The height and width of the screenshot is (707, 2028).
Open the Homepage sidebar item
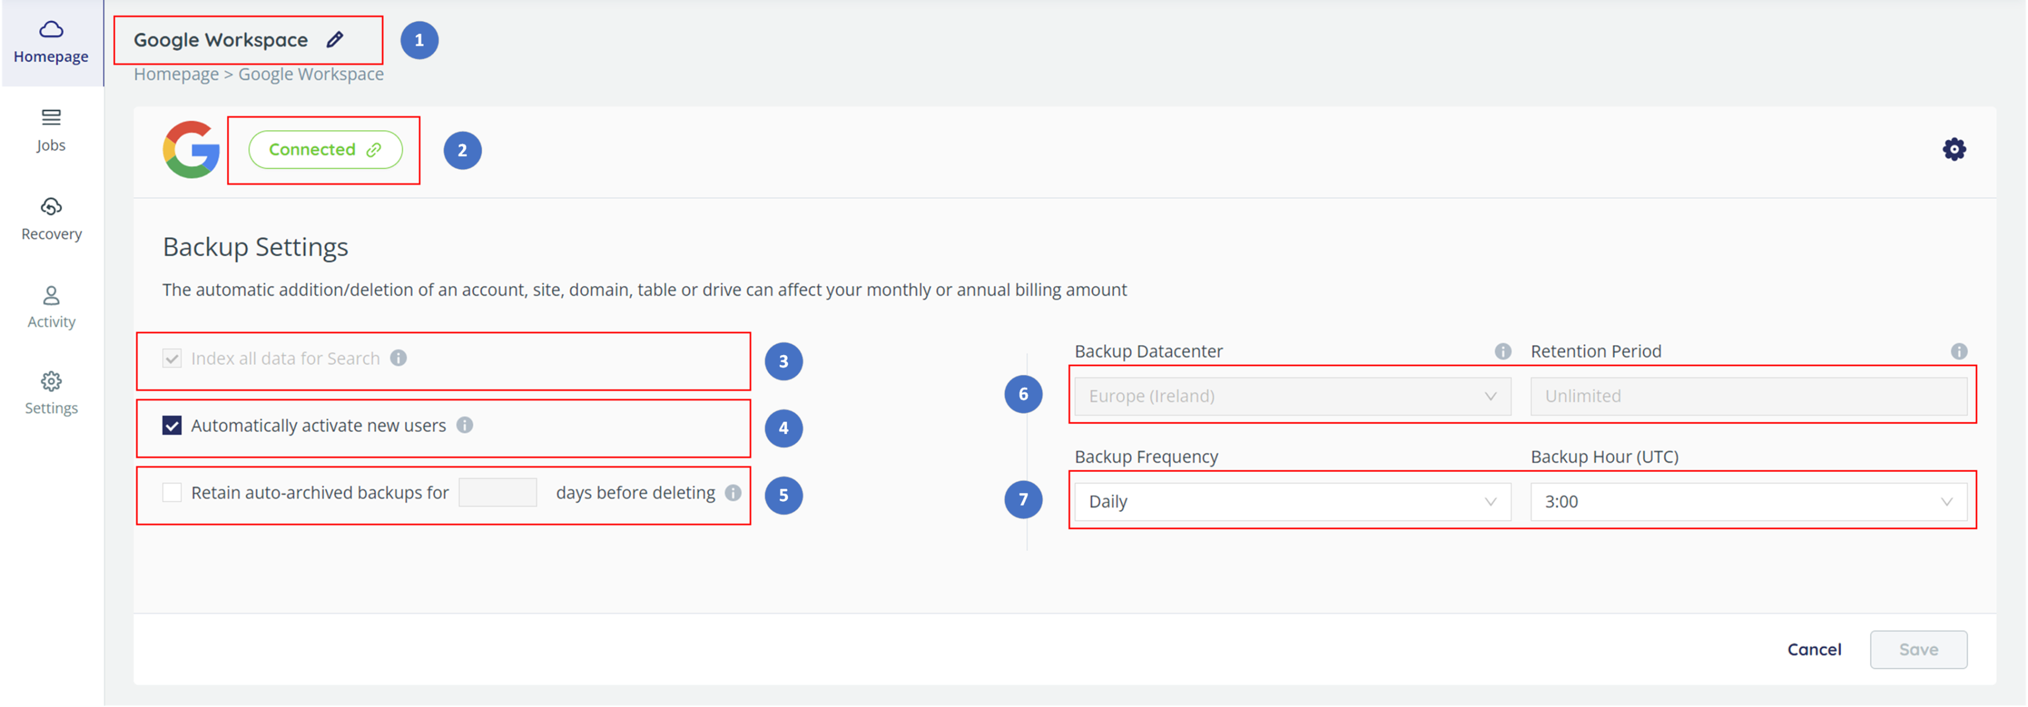pos(51,43)
